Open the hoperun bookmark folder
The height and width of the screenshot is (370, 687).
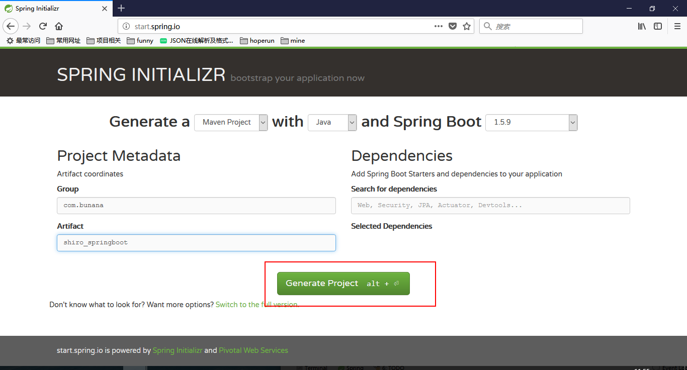pos(257,41)
